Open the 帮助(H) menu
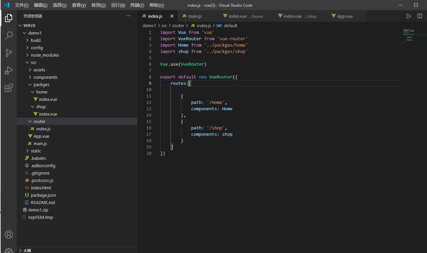427x253 pixels. (157, 5)
